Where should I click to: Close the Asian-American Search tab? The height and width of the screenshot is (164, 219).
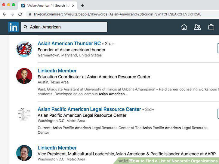point(73,6)
